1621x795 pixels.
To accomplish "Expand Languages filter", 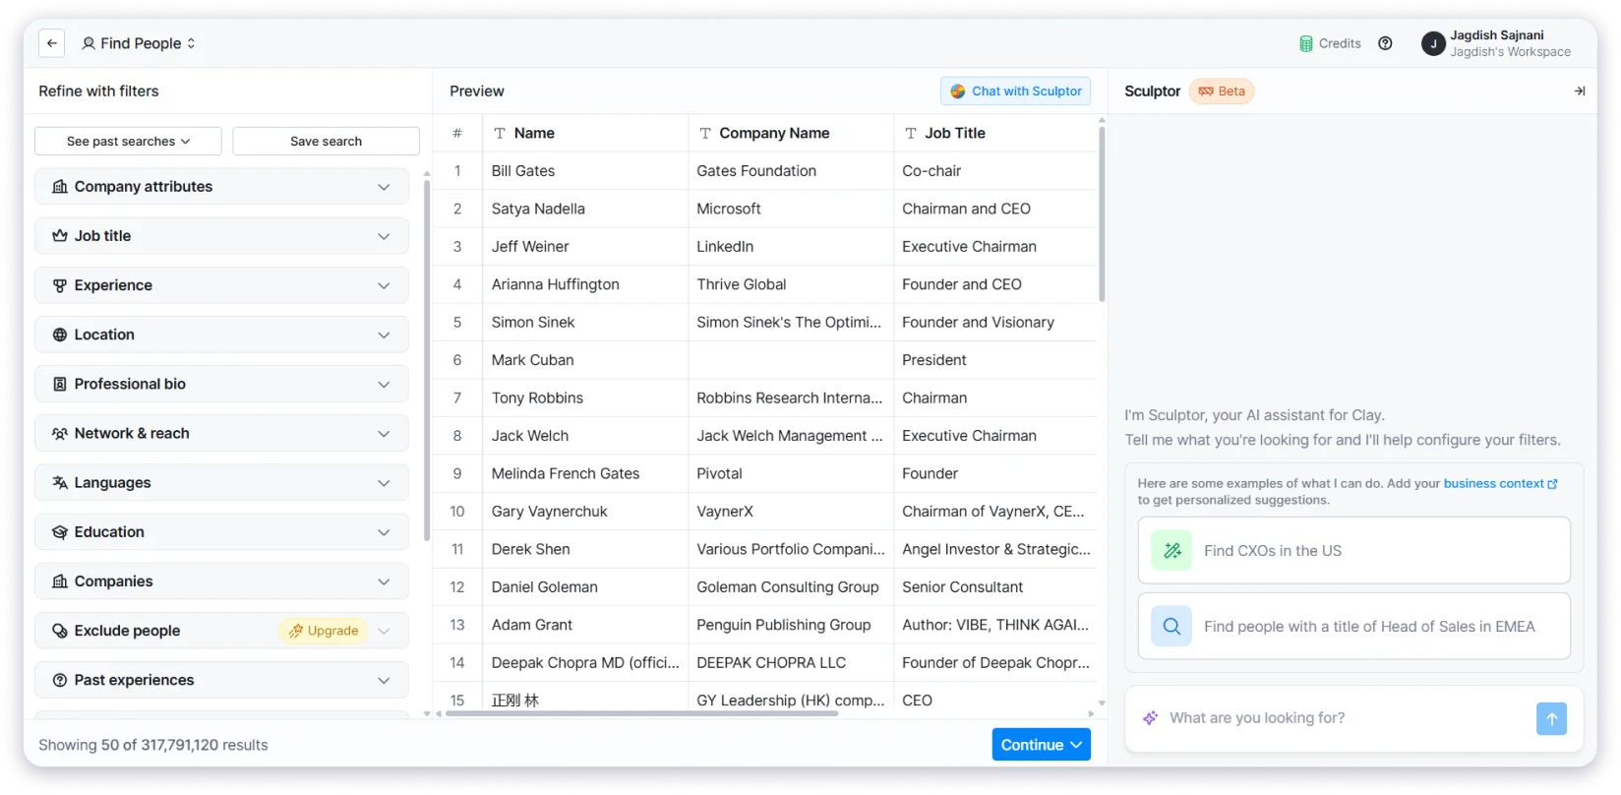I will pyautogui.click(x=221, y=483).
